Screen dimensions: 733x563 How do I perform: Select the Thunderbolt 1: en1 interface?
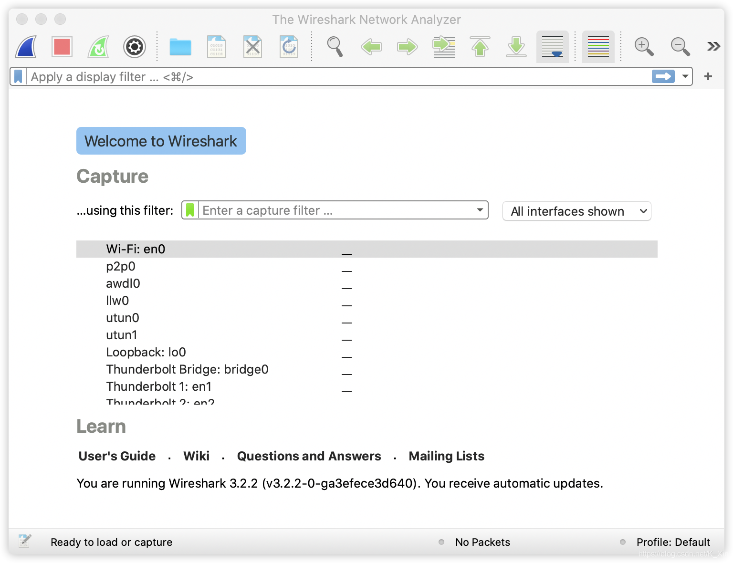(367, 386)
